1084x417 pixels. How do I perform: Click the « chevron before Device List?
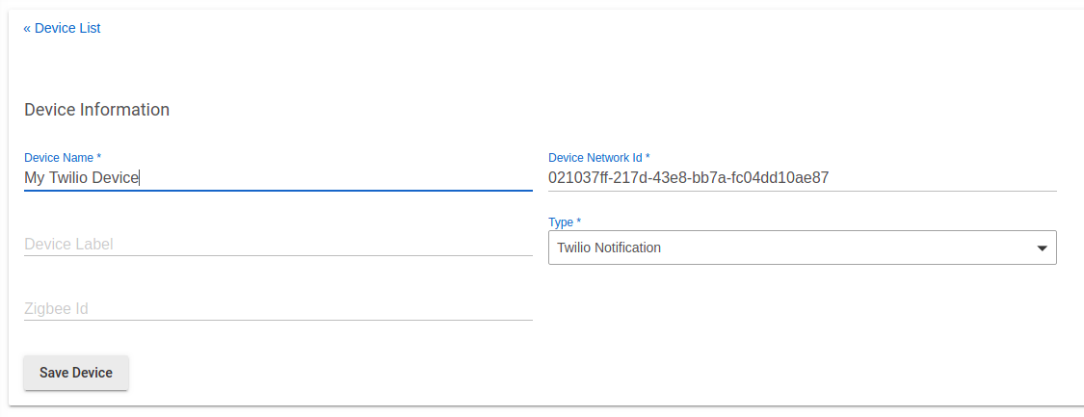pyautogui.click(x=27, y=28)
